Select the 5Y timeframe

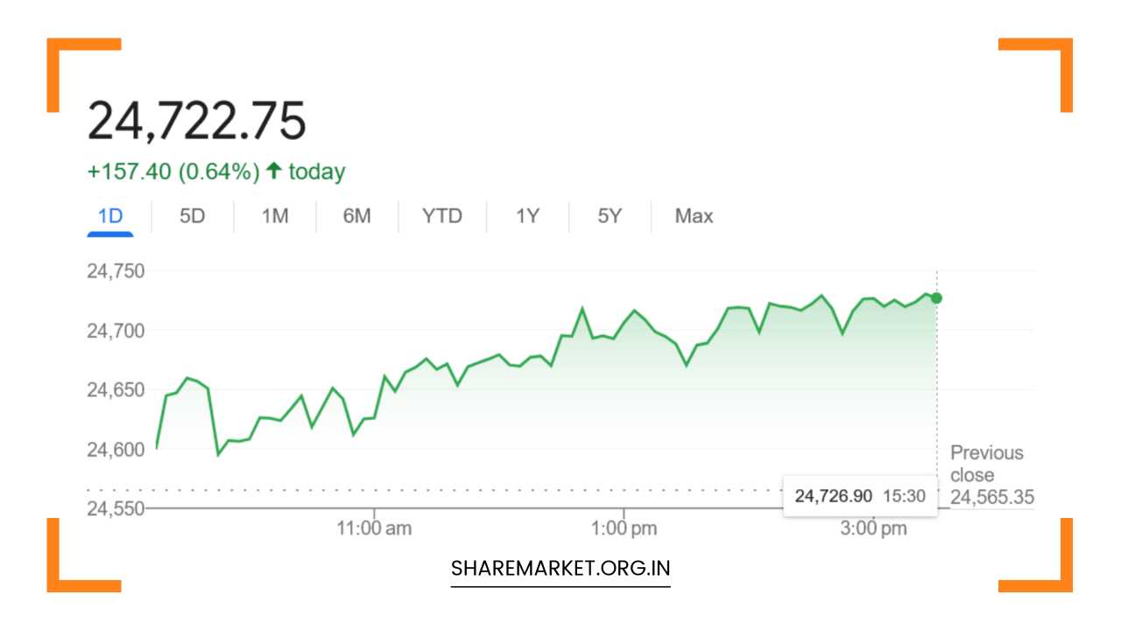pos(609,215)
